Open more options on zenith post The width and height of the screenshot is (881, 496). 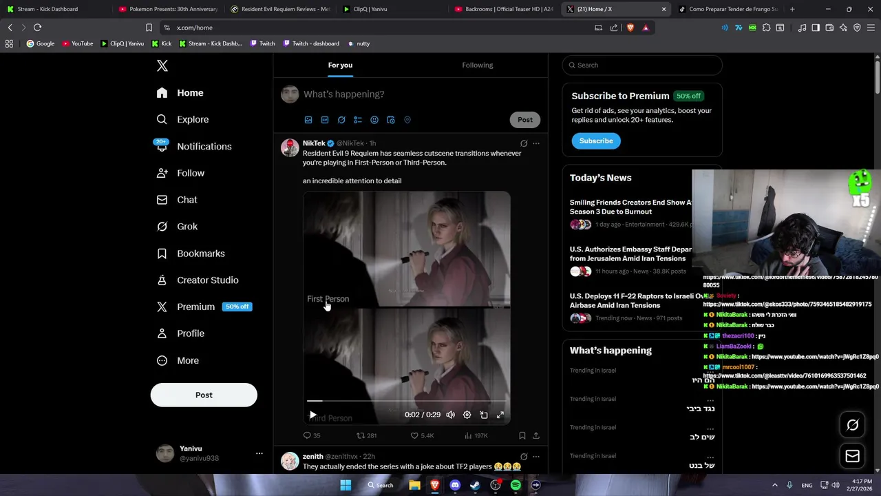pos(536,456)
